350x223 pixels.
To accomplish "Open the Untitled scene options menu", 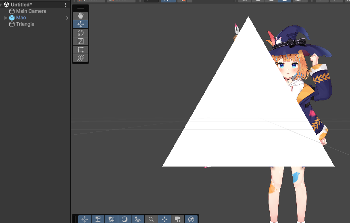I will pyautogui.click(x=65, y=5).
